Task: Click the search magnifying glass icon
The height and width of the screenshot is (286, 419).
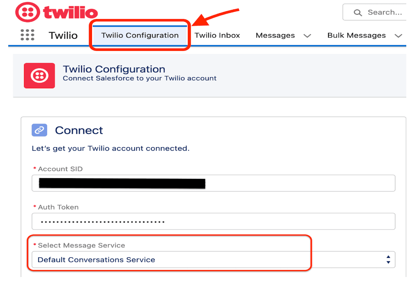Action: [358, 12]
